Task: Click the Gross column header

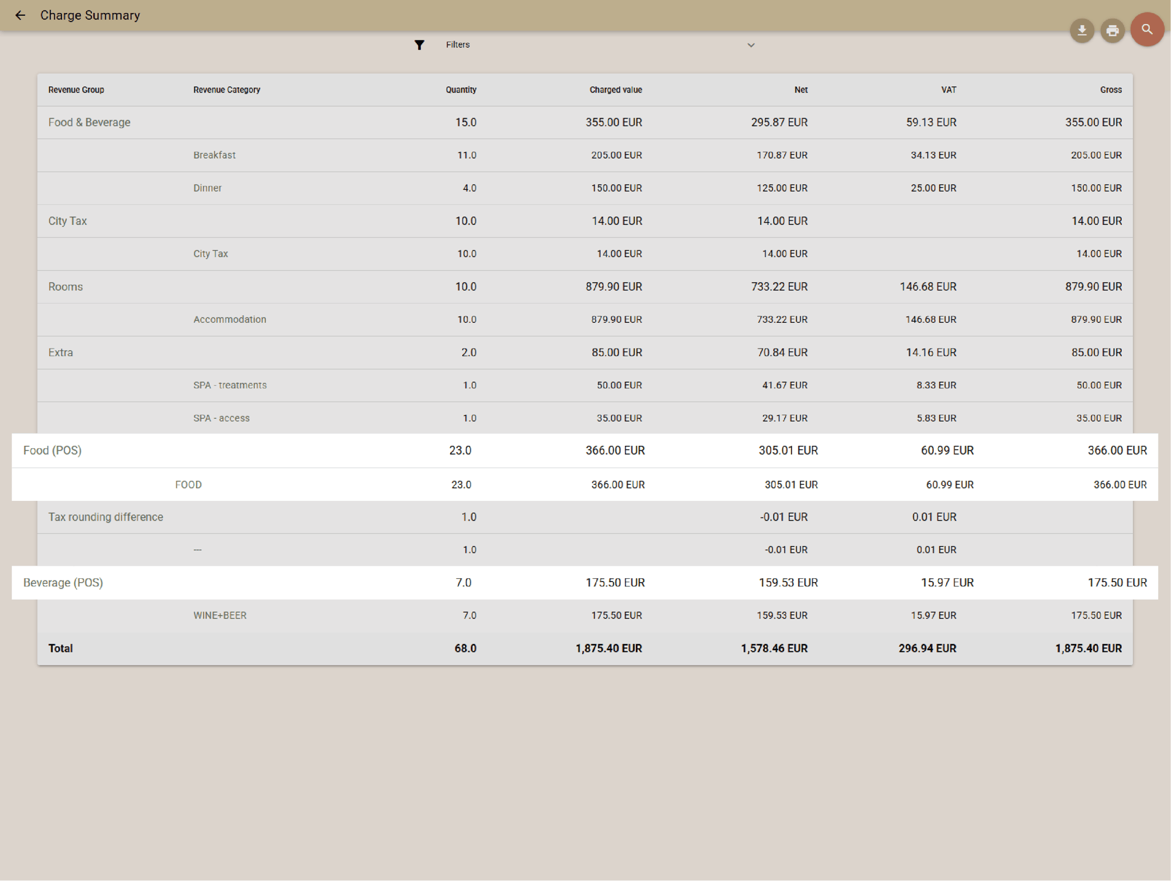Action: tap(1110, 90)
